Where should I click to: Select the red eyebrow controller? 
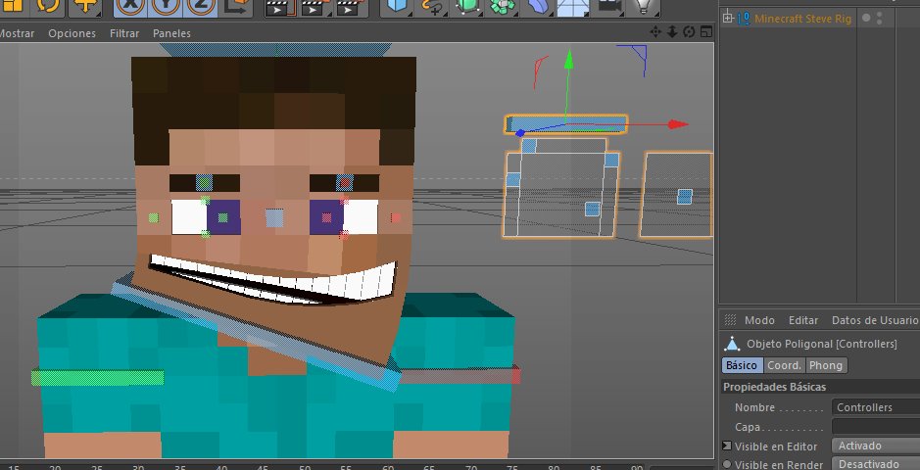pos(345,182)
